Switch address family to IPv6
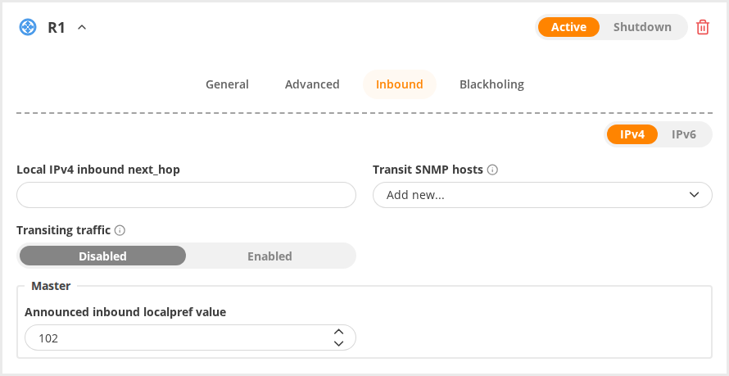This screenshot has height=376, width=729. (x=683, y=135)
